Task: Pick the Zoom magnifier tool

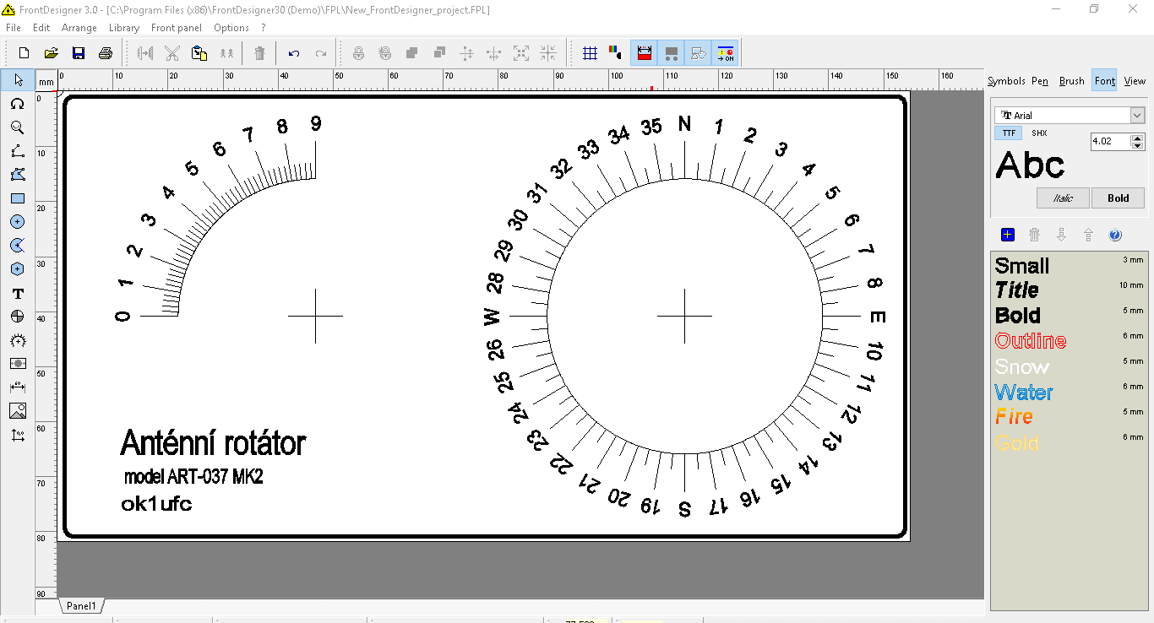Action: coord(17,127)
